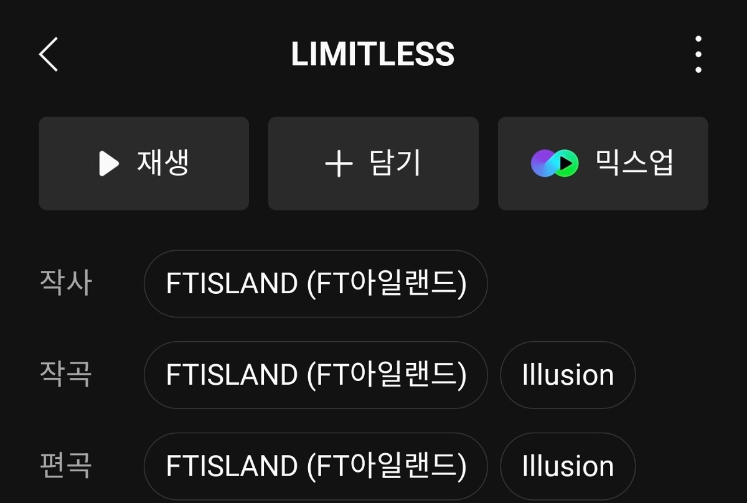Click the LIMITLESS title text
Viewport: 747px width, 503px height.
[x=372, y=54]
